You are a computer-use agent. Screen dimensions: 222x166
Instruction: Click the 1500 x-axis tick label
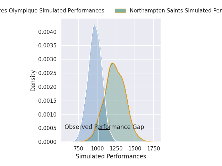(135, 149)
